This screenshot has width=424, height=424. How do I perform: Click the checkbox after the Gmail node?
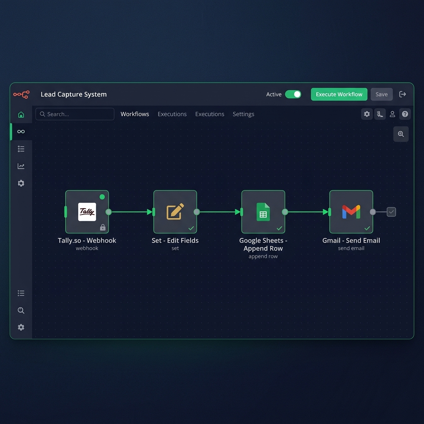391,212
